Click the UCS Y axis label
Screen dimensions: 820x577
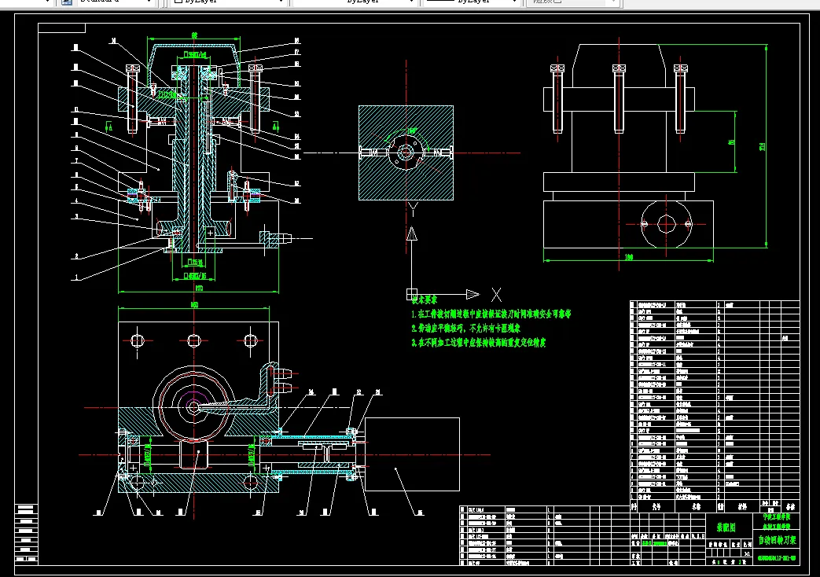[413, 211]
